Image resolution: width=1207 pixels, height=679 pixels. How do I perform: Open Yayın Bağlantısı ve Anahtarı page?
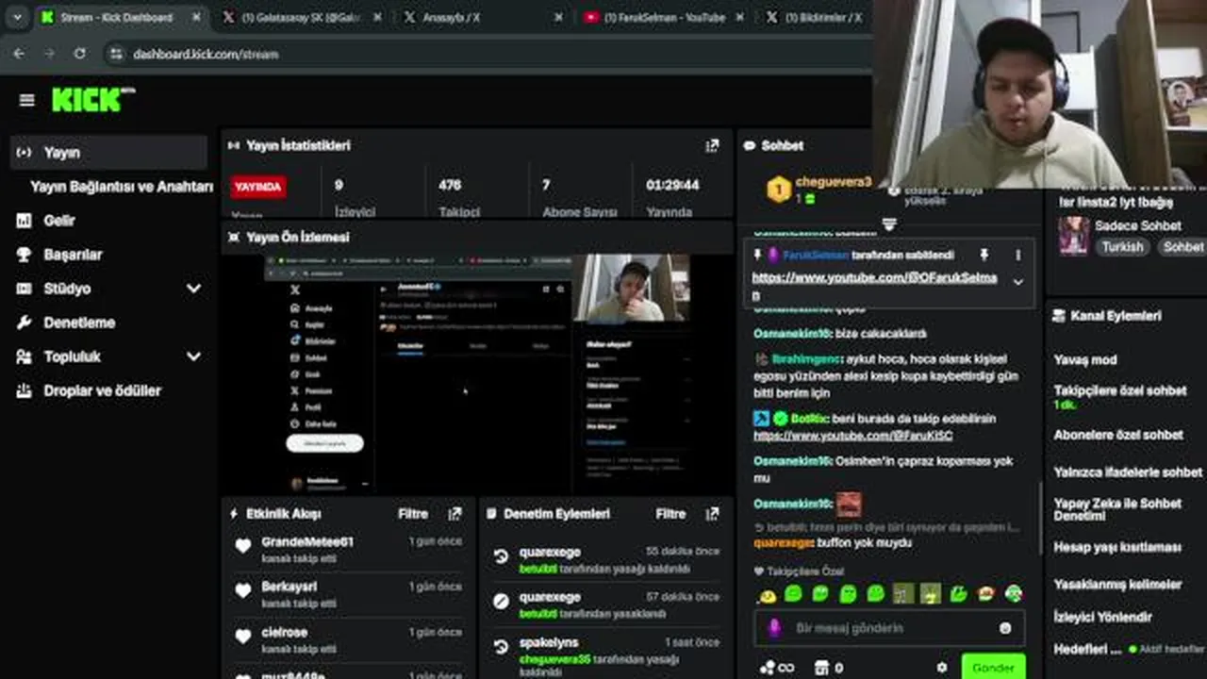tap(122, 187)
